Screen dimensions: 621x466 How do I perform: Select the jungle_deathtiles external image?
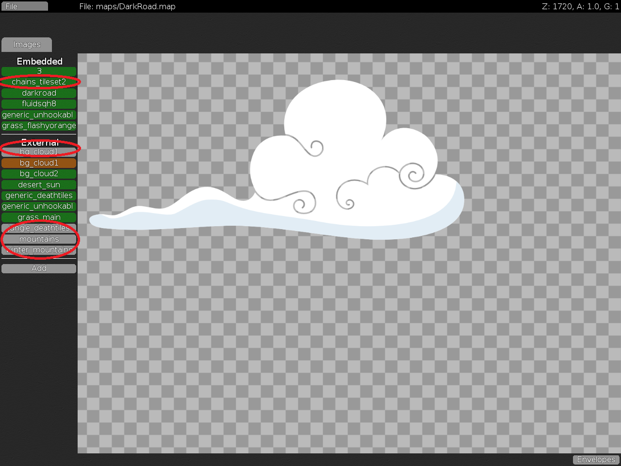point(39,228)
